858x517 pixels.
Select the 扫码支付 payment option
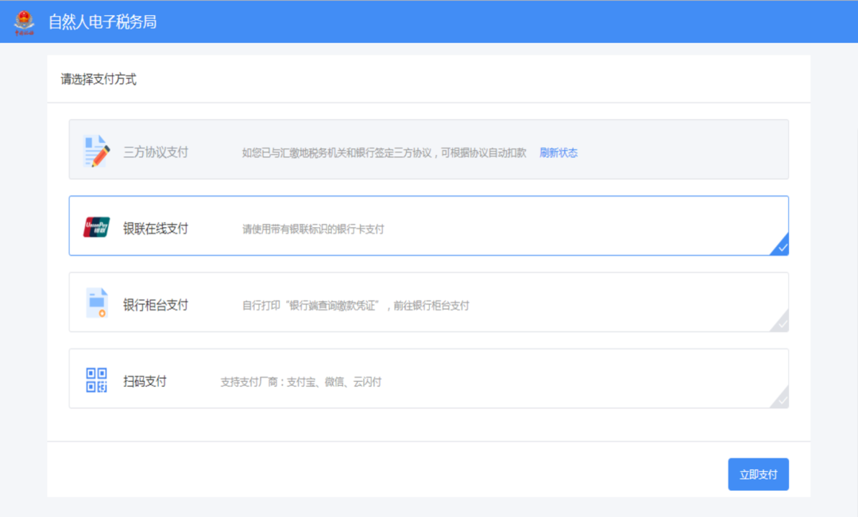pos(428,378)
